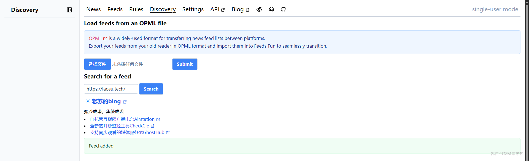Click external-link icon after 老苏的blog title
Image resolution: width=529 pixels, height=161 pixels.
tap(125, 102)
